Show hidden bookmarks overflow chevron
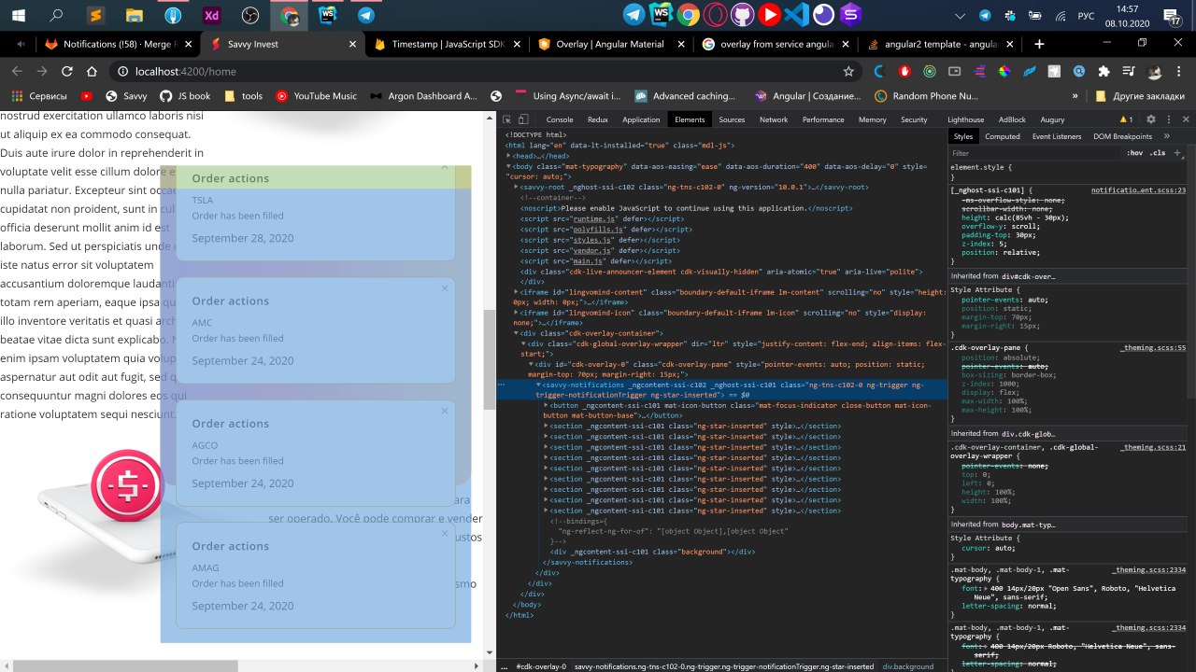1196x672 pixels. point(1075,95)
